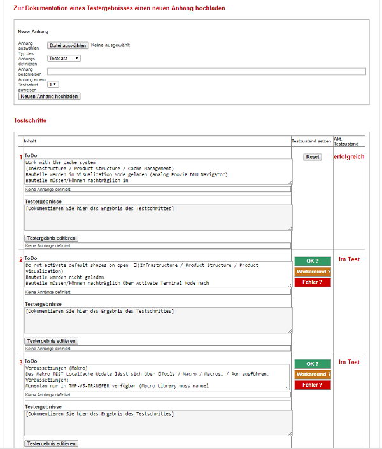Screen dimensions: 382x449
Task: Click the Testergebnisse text area of step 1
Action: (159, 218)
